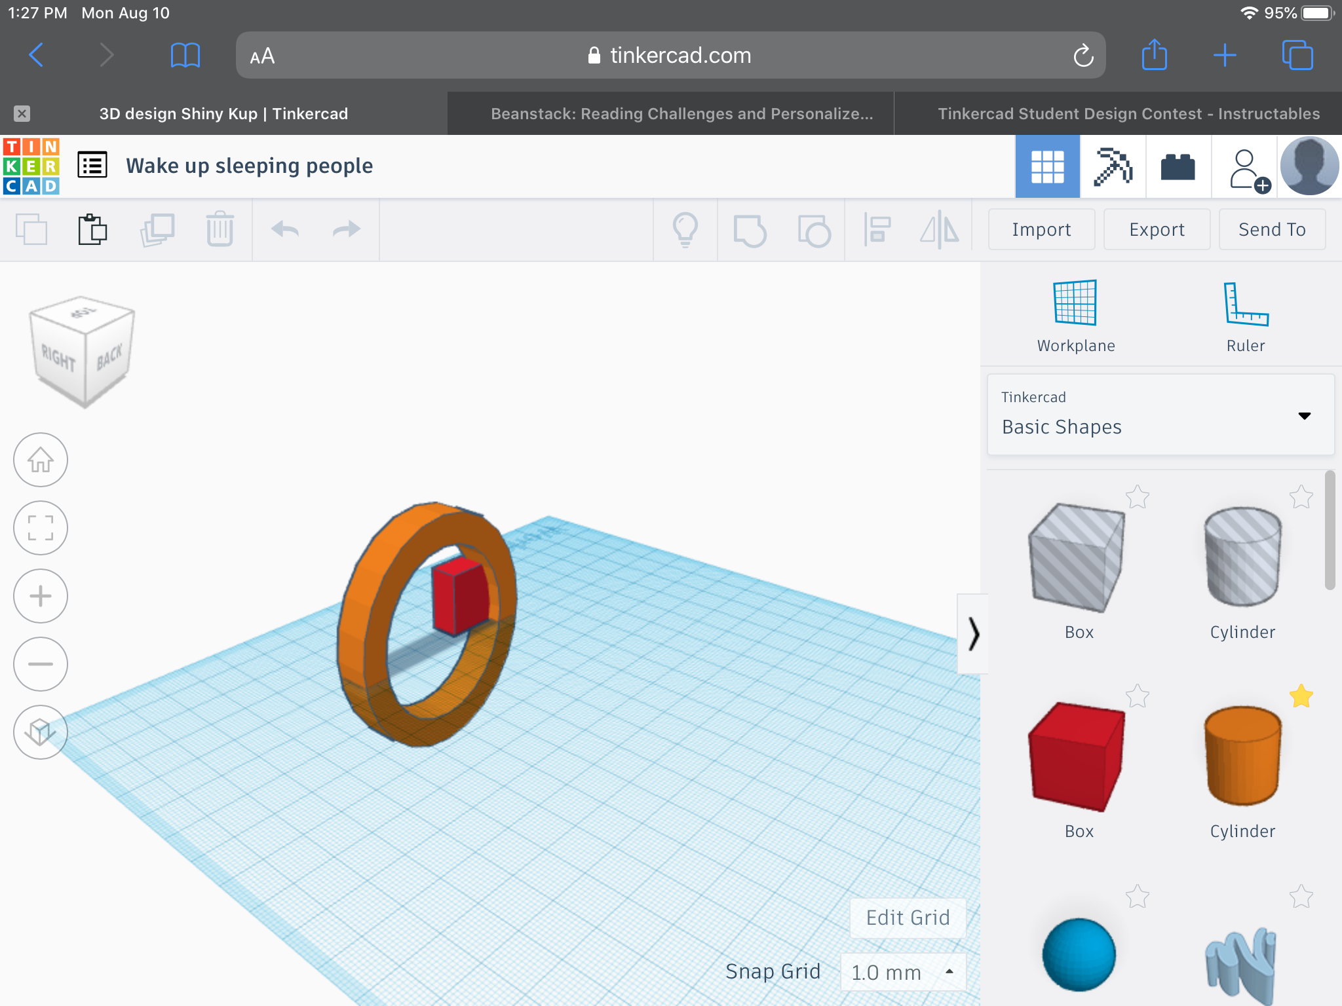
Task: Toggle perspective/orthographic view cube icon
Action: pos(41,732)
